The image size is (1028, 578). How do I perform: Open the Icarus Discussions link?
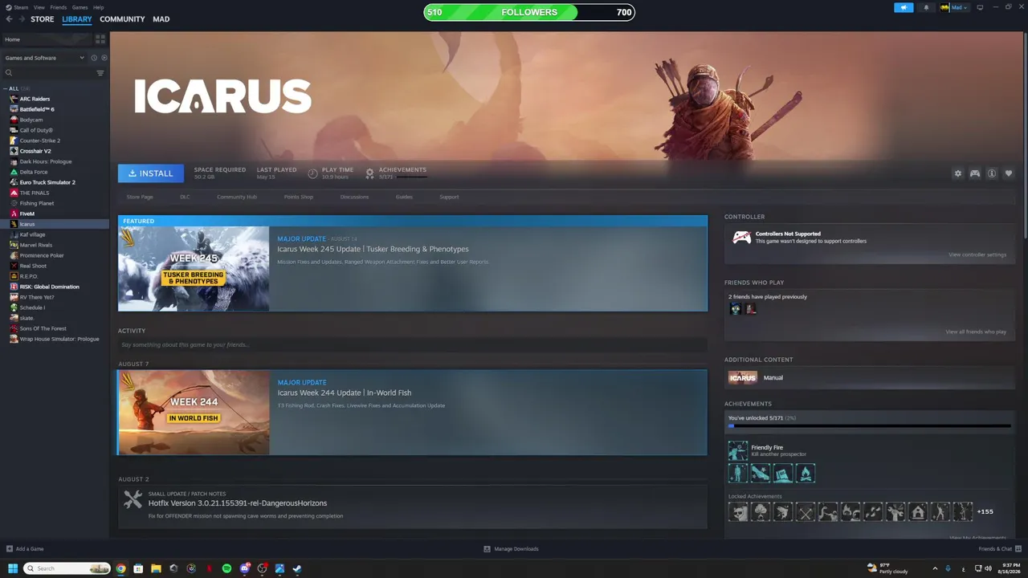pyautogui.click(x=354, y=197)
